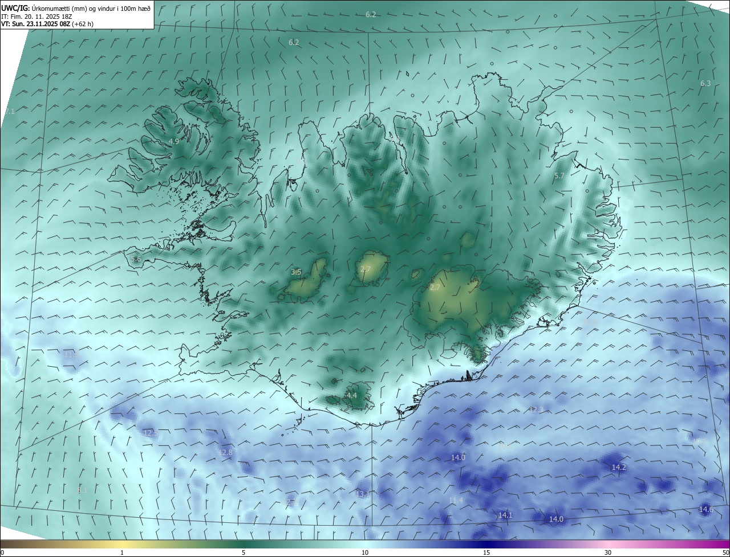The width and height of the screenshot is (730, 557).
Task: Click the 5.6 value label
Action: pos(136,259)
